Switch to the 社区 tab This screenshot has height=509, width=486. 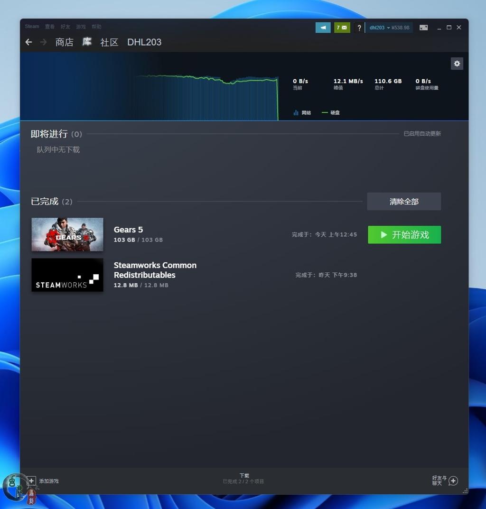pos(109,42)
